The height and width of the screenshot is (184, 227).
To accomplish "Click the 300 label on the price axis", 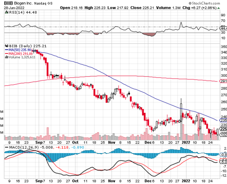I will [x=224, y=75].
